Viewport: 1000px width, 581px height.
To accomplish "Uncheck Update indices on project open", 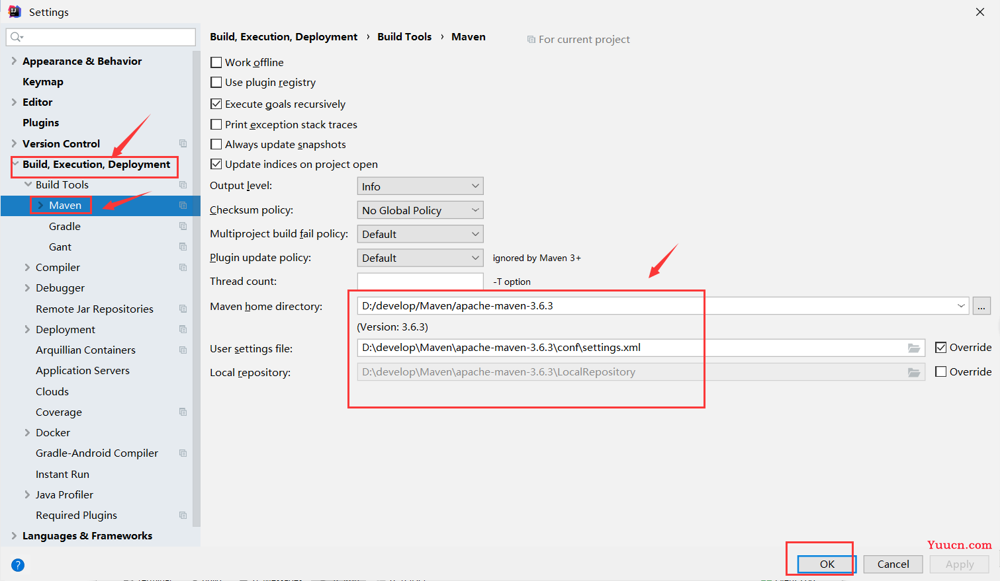I will click(x=216, y=164).
